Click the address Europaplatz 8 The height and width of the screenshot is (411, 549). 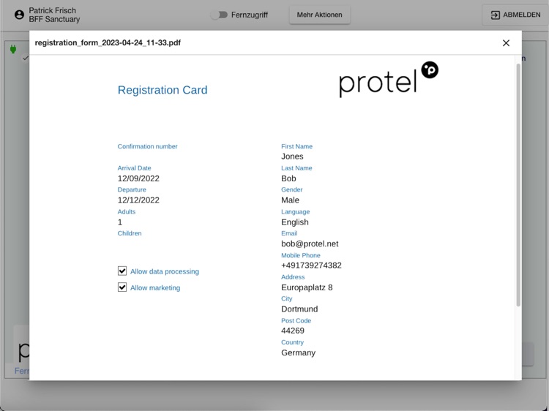(x=307, y=287)
